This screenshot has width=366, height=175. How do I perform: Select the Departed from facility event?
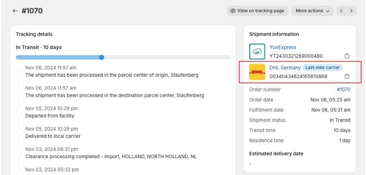tap(52, 112)
